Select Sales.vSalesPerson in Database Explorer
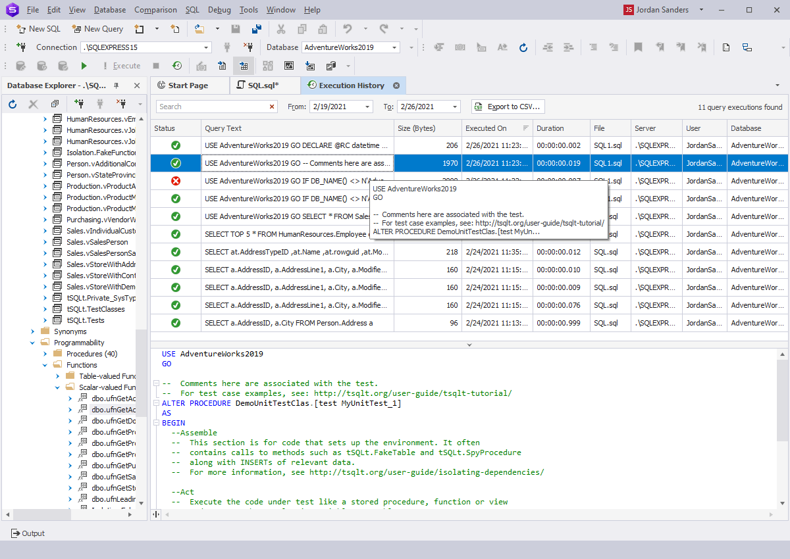Screen dimensions: 790x559 pyautogui.click(x=97, y=242)
